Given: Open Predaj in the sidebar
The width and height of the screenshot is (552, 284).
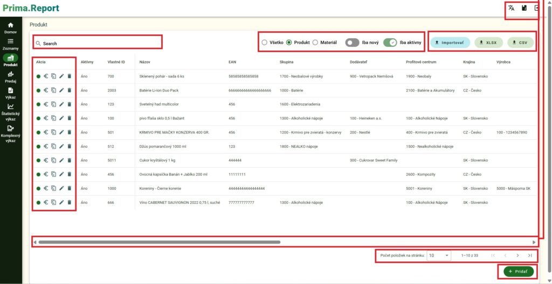Looking at the screenshot, I should coord(11,77).
